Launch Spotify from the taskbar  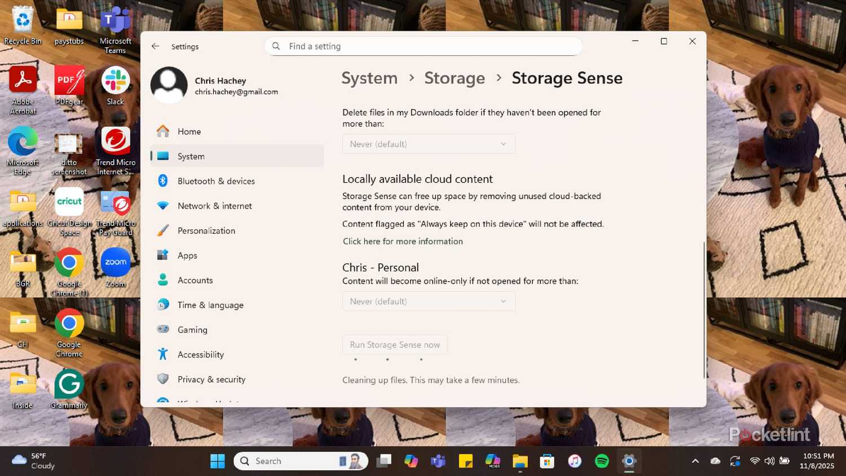(x=601, y=461)
